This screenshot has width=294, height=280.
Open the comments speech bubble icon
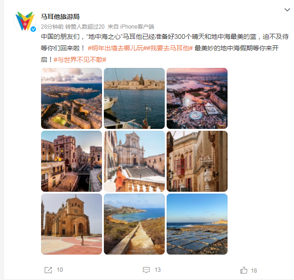146,270
